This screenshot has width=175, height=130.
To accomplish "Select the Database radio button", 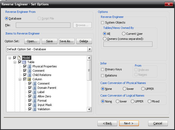I will (7, 18).
